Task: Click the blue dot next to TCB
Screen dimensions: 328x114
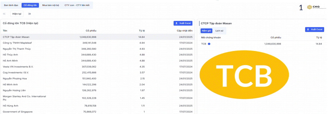Action: (x=209, y=44)
